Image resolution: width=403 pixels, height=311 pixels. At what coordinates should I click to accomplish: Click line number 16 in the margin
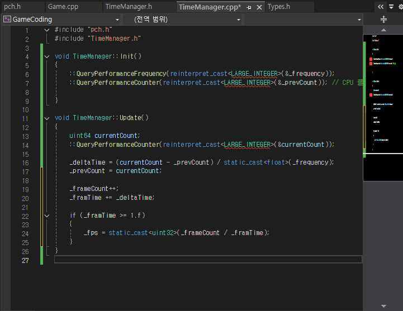[26, 163]
